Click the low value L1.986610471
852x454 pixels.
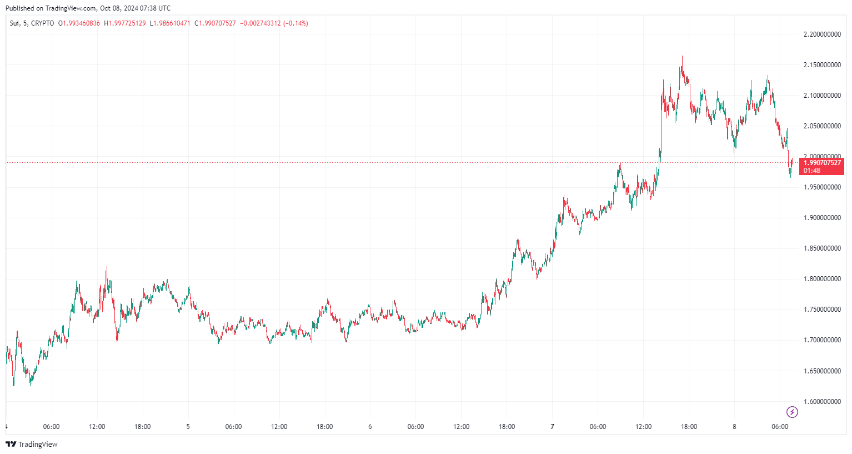pyautogui.click(x=170, y=23)
